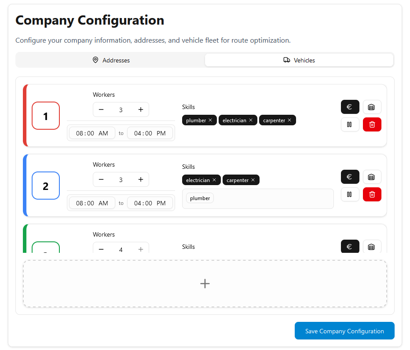Remove carpenter skill from vehicle 1

click(x=289, y=120)
